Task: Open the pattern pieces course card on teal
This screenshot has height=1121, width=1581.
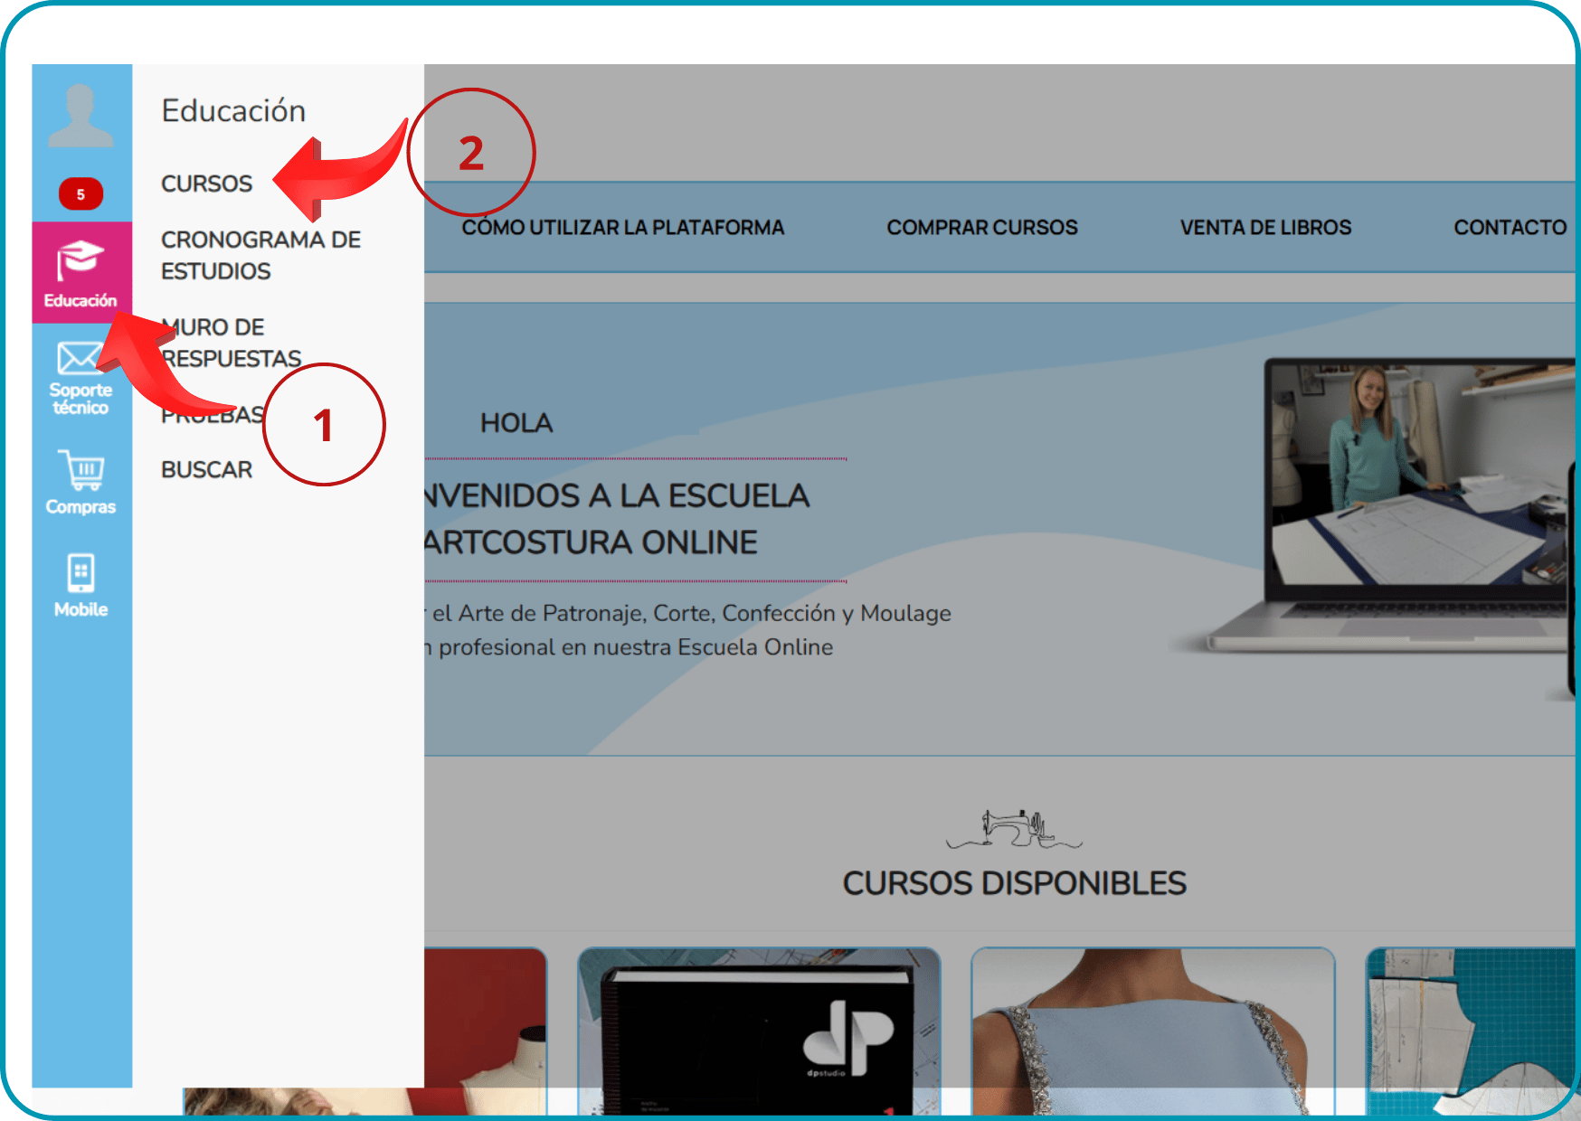Action: pyautogui.click(x=1471, y=1031)
